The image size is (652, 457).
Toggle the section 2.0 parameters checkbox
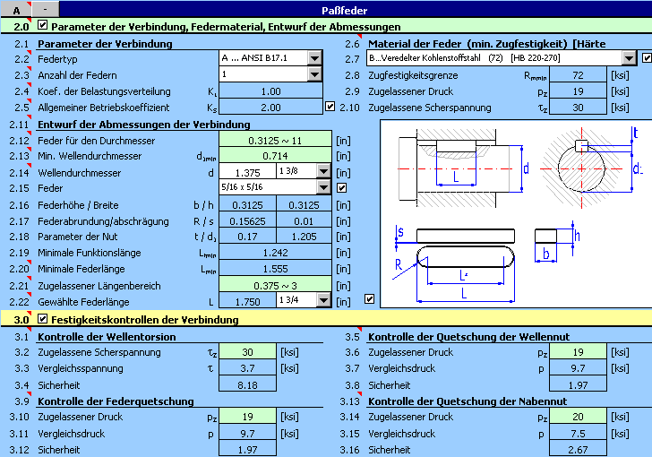pos(42,25)
